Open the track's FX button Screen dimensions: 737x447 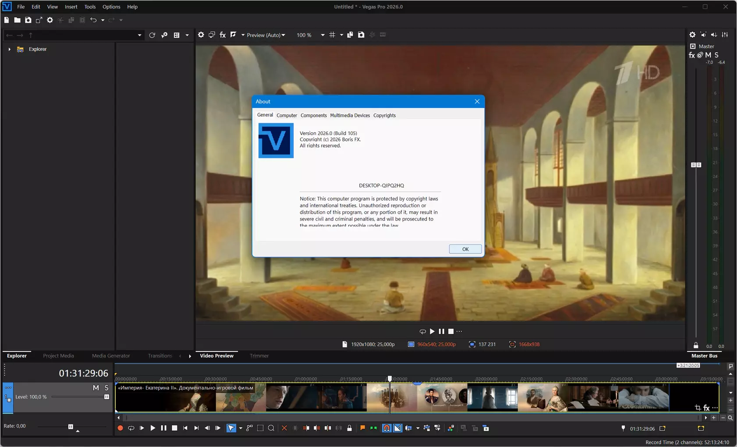pyautogui.click(x=706, y=408)
